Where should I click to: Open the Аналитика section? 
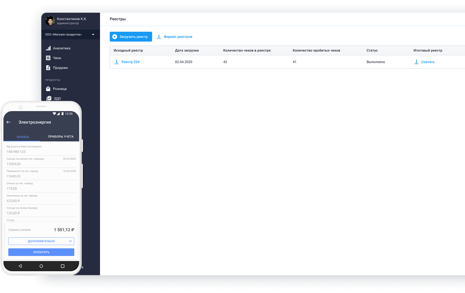(x=62, y=48)
